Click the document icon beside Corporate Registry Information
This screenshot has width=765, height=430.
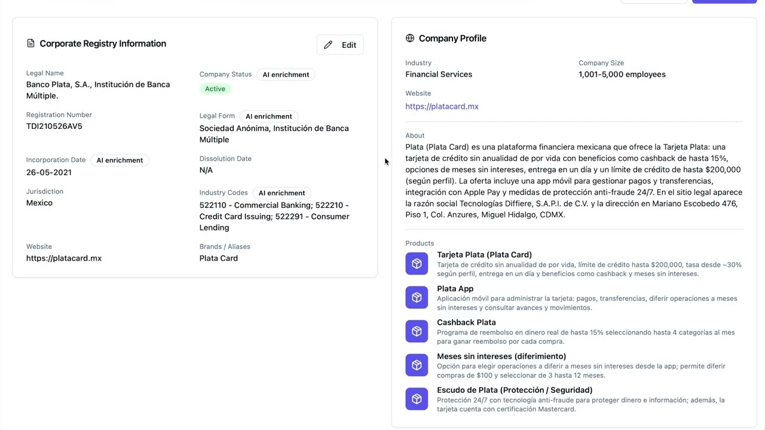tap(30, 44)
